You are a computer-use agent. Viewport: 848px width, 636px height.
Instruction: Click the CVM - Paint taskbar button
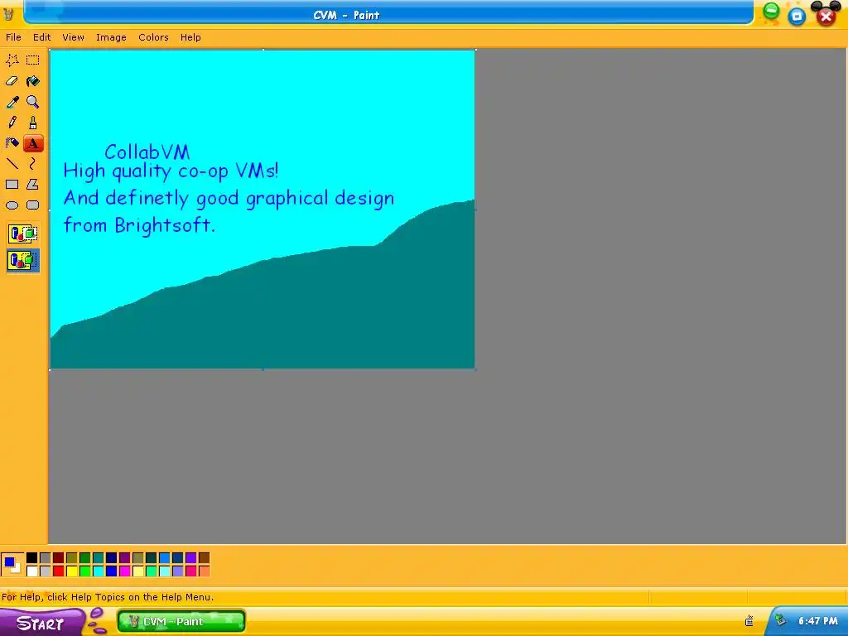click(181, 621)
